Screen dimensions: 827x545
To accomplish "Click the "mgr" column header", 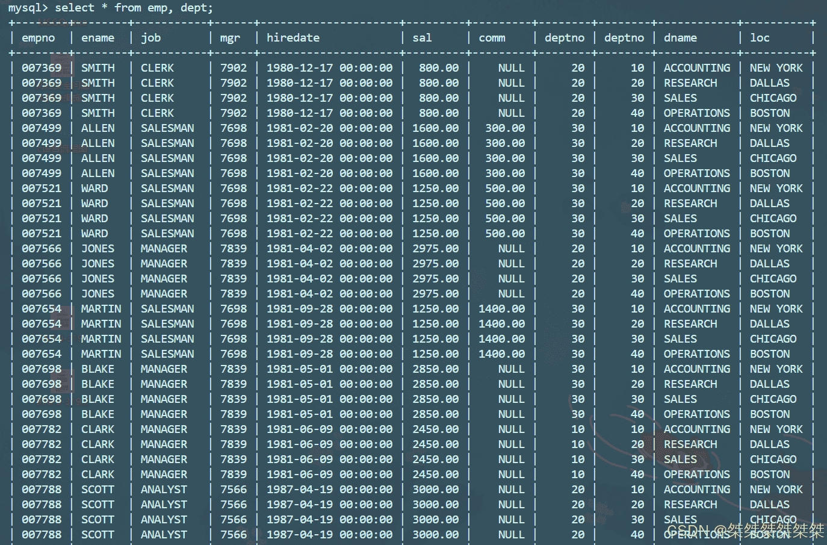I will coord(230,38).
